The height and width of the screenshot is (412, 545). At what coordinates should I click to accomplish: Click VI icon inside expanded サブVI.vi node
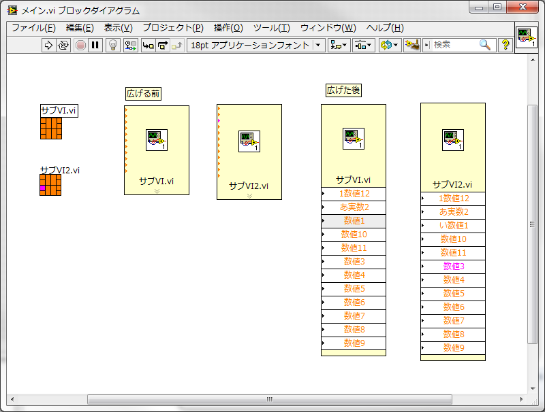354,139
